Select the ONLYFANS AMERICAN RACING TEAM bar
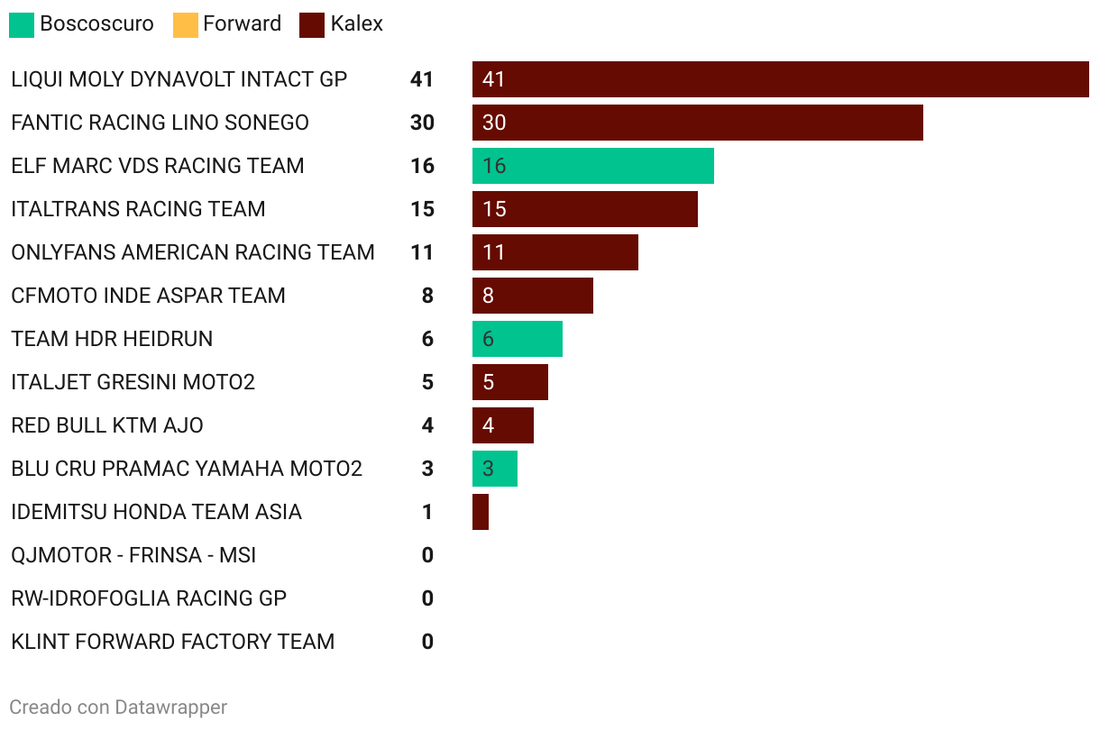Viewport: 1100px width, 730px height. coord(555,252)
